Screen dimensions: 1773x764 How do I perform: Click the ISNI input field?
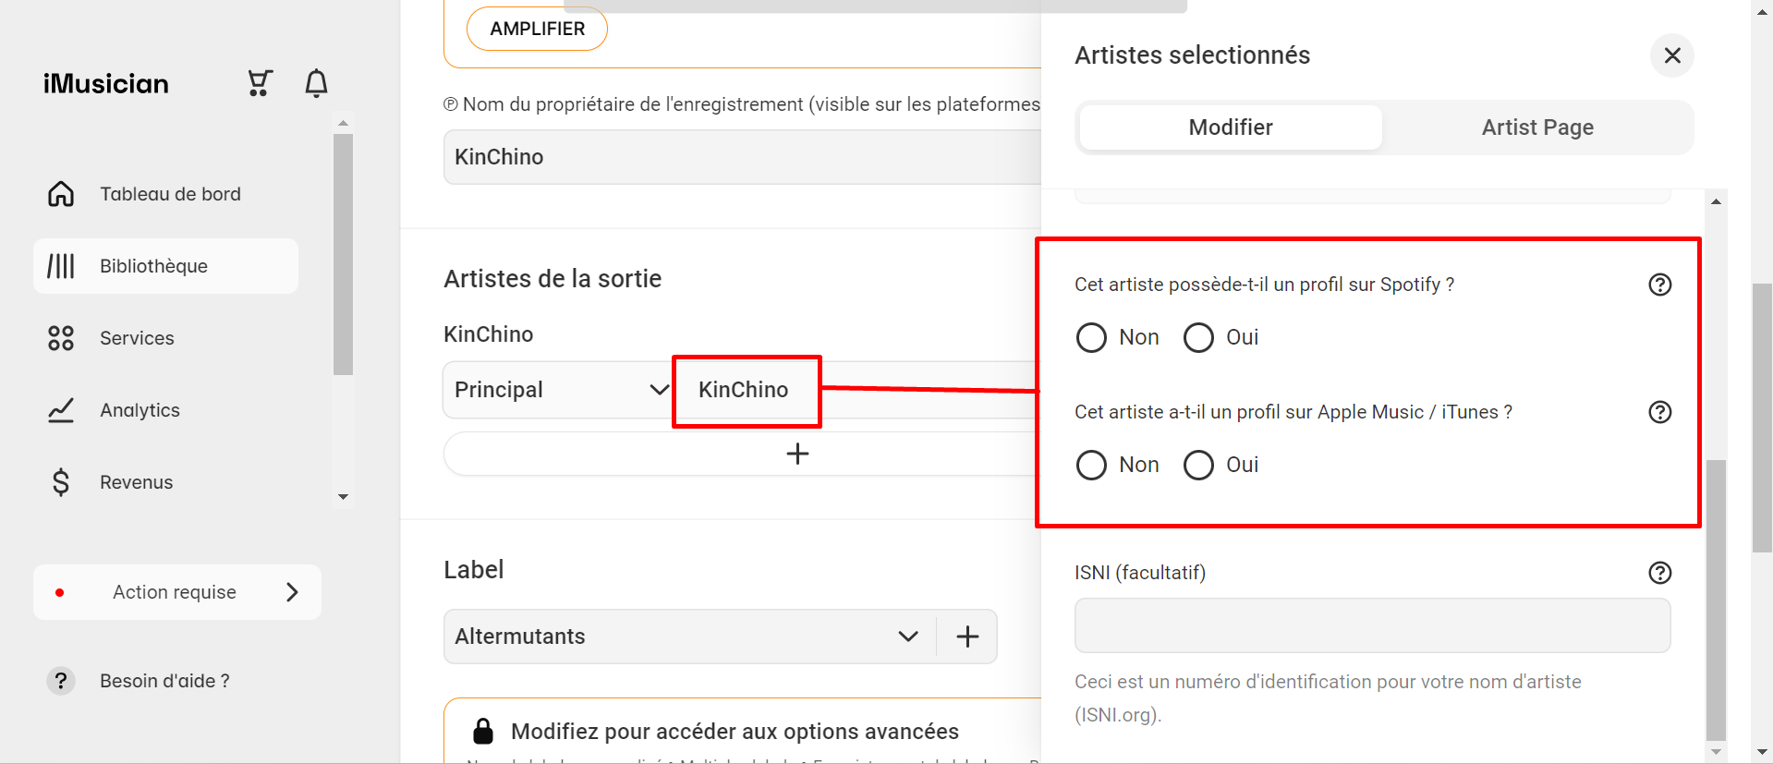(x=1372, y=625)
